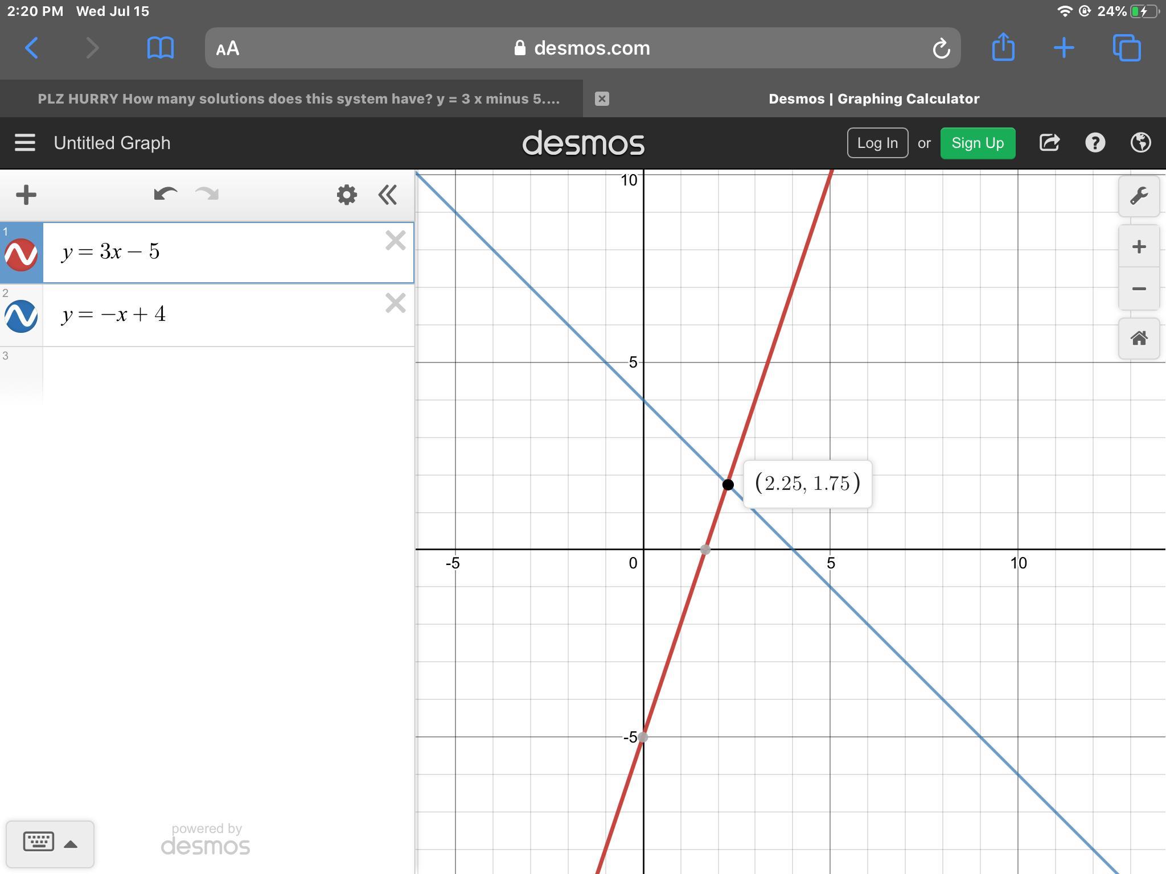This screenshot has width=1166, height=874.
Task: Open the expression list gear options
Action: tap(347, 195)
